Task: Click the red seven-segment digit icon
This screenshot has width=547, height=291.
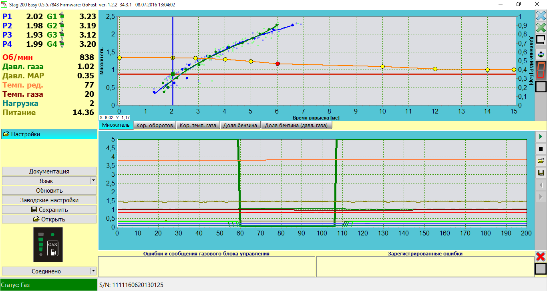Action: point(541,70)
